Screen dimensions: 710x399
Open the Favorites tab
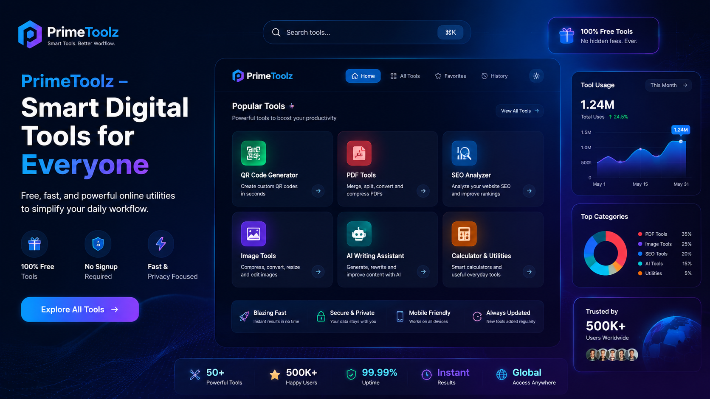click(x=451, y=76)
